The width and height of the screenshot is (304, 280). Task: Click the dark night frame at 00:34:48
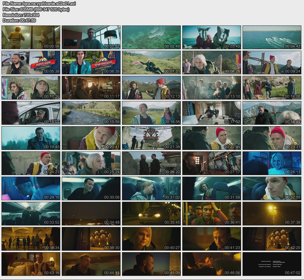[x=91, y=214]
